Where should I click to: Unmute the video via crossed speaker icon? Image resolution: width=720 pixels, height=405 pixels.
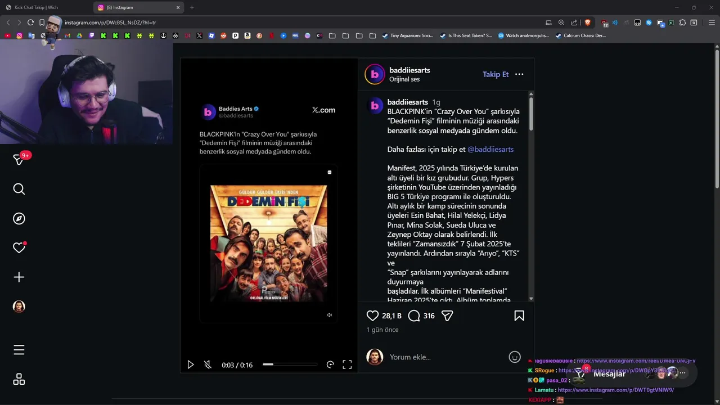point(208,364)
